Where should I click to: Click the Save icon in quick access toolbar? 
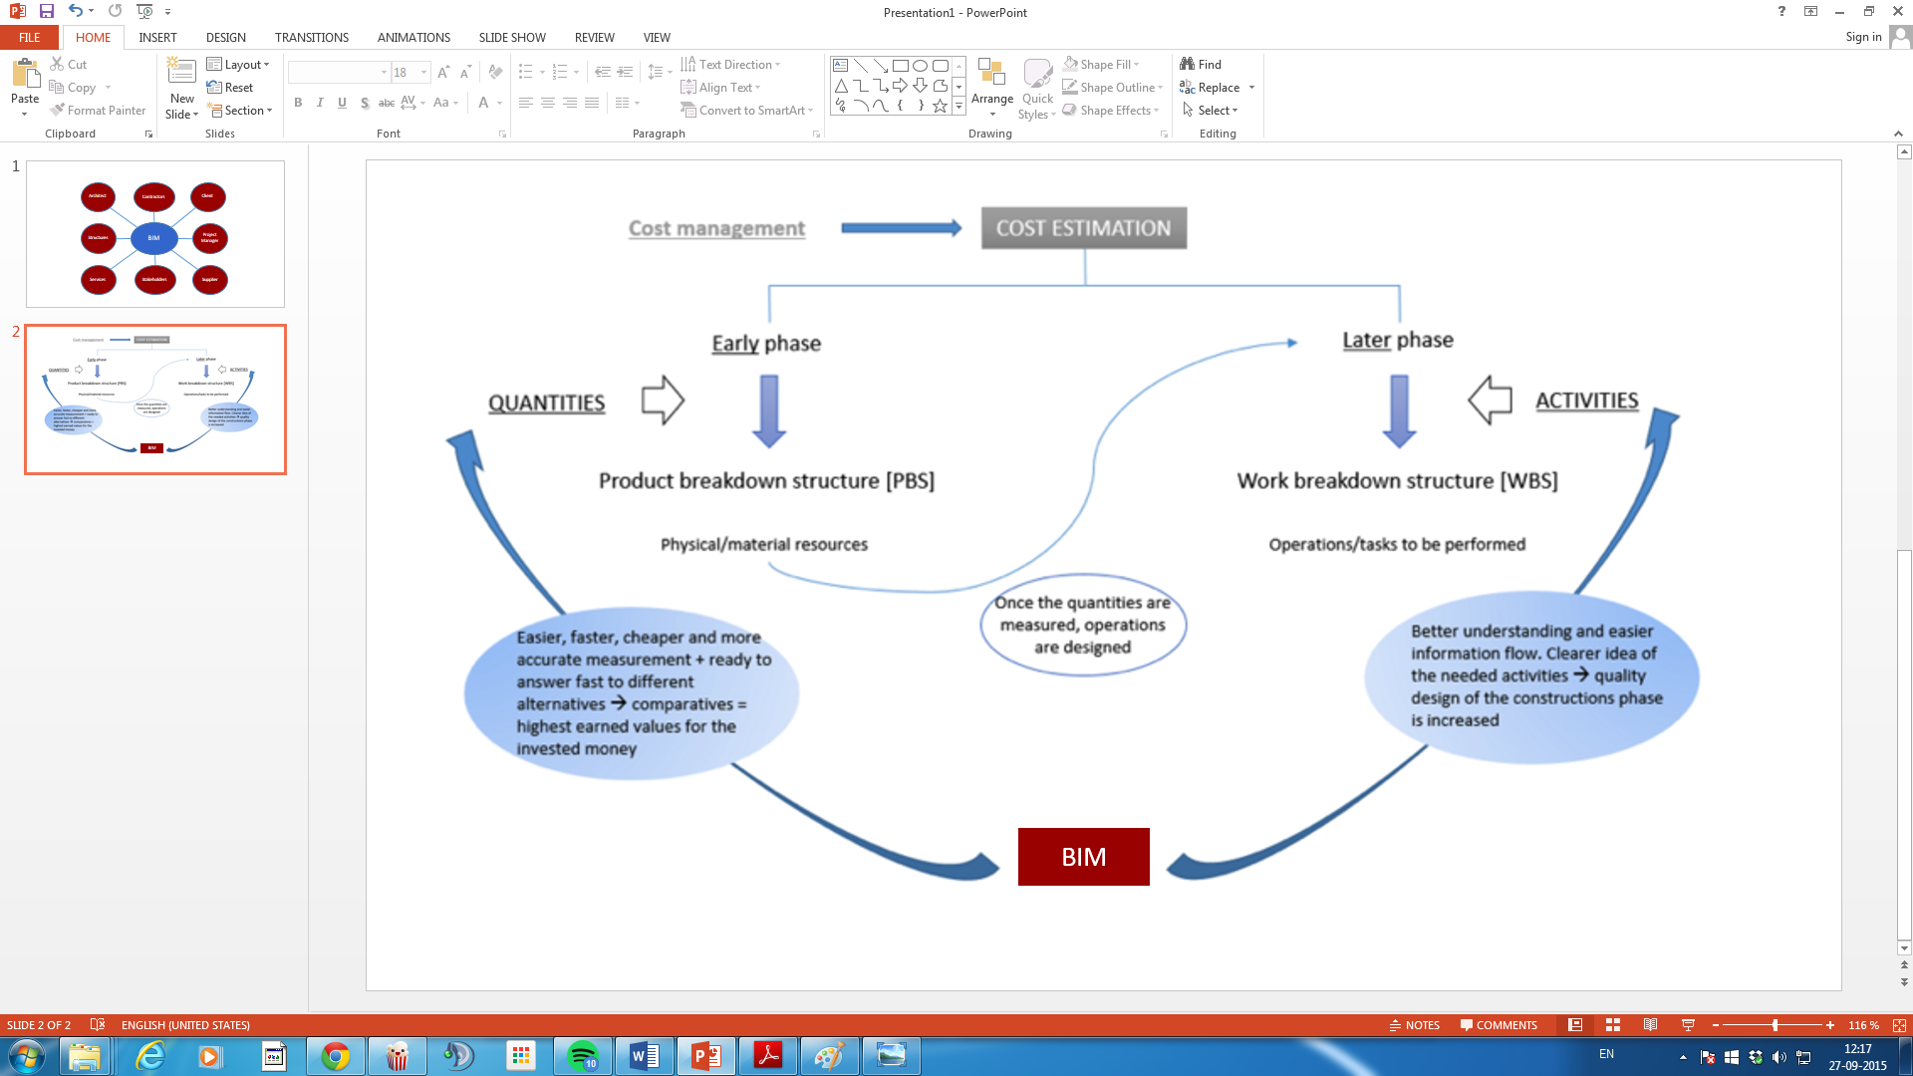point(46,11)
